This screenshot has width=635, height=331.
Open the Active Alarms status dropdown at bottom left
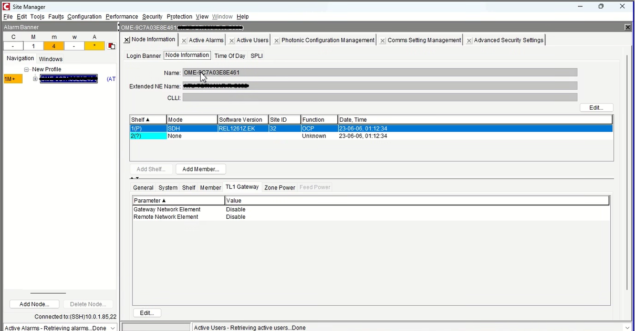[x=113, y=327]
